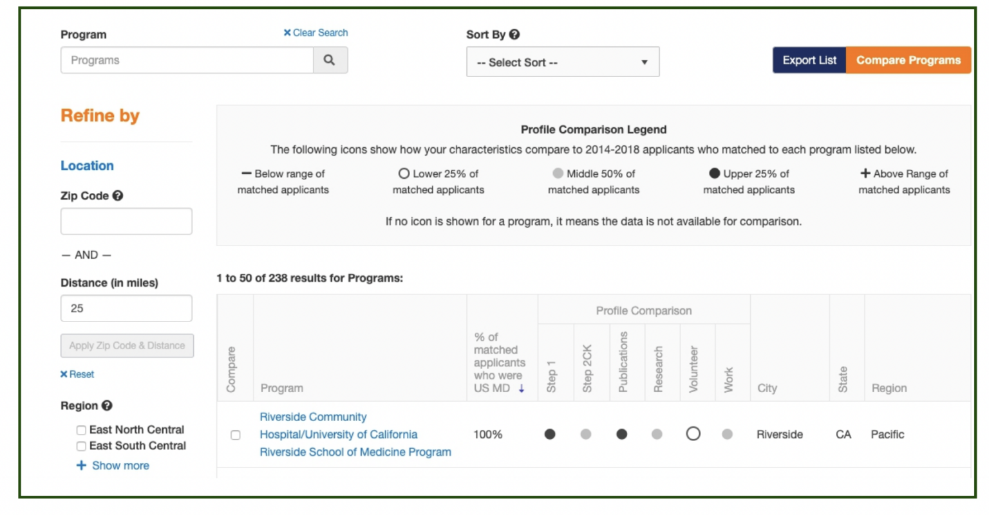This screenshot has width=989, height=515.
Task: Click the magnifying glass search icon
Action: coord(330,60)
